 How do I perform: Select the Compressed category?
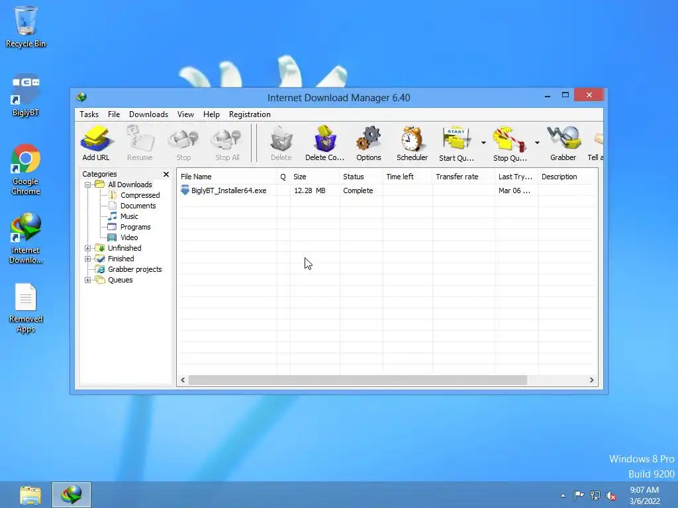140,195
